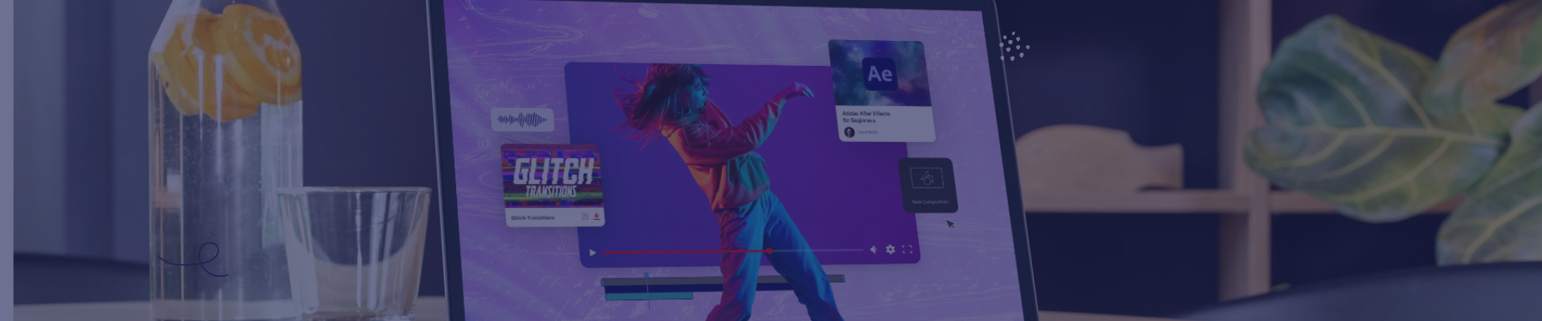Bookmark the Glitch Transitions asset
Image resolution: width=1542 pixels, height=321 pixels.
coord(585,217)
